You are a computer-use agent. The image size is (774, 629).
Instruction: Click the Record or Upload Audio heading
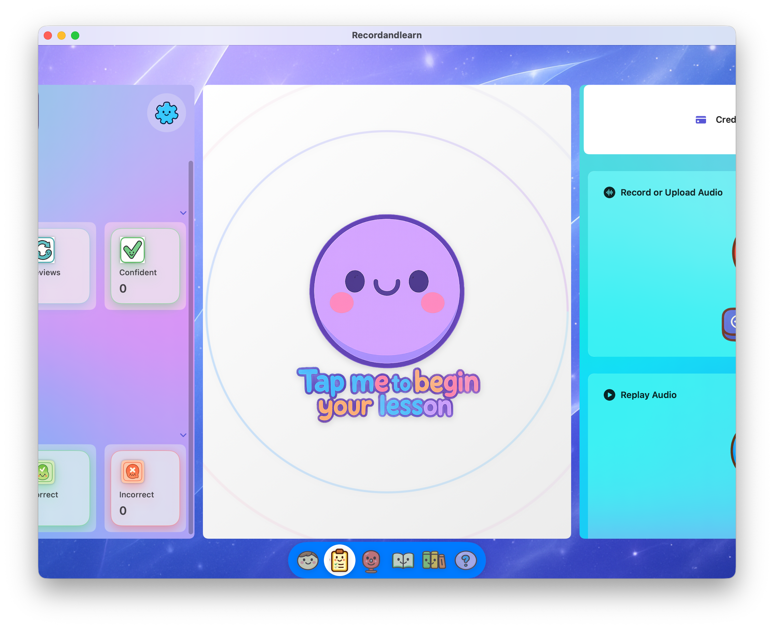tap(671, 192)
